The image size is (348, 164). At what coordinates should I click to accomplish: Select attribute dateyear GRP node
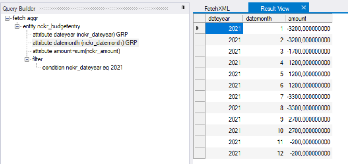click(80, 35)
